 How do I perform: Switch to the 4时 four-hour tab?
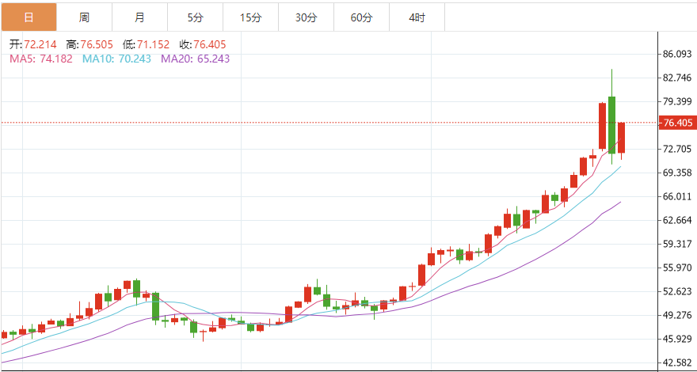tap(417, 17)
